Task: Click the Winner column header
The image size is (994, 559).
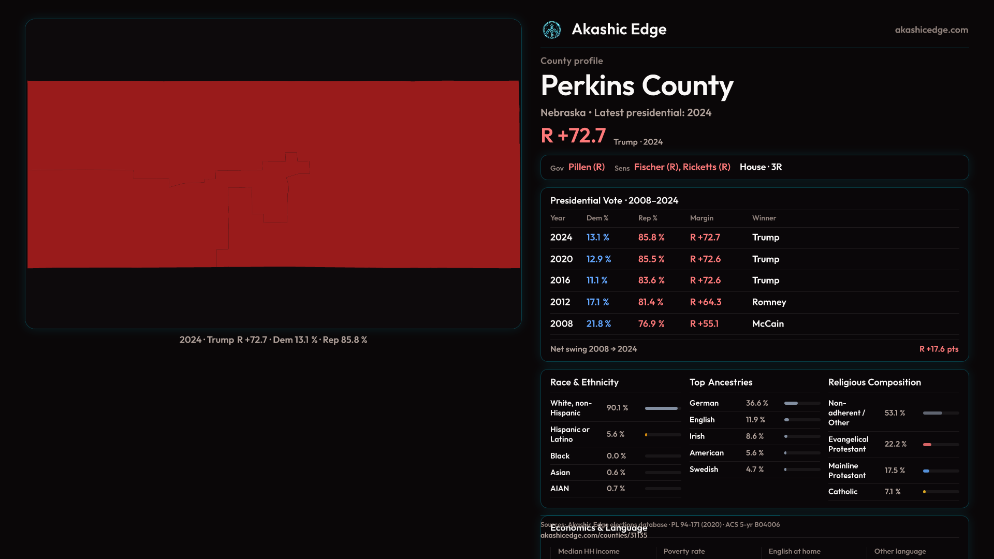Action: click(764, 218)
